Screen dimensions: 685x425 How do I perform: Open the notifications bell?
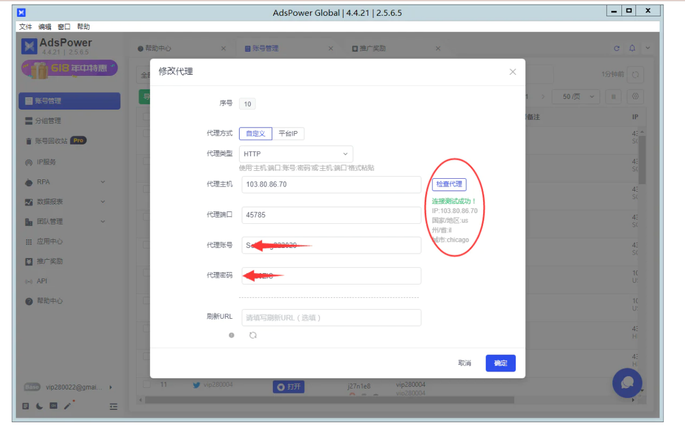point(632,48)
